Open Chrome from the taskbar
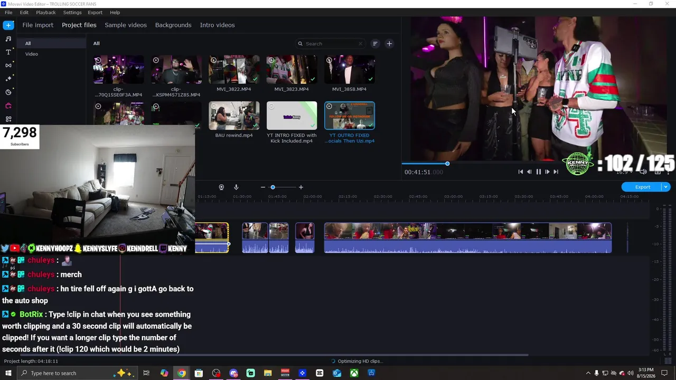 point(181,373)
